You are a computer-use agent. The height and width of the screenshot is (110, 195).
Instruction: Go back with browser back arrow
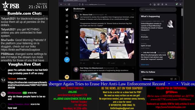(x=61, y=4)
